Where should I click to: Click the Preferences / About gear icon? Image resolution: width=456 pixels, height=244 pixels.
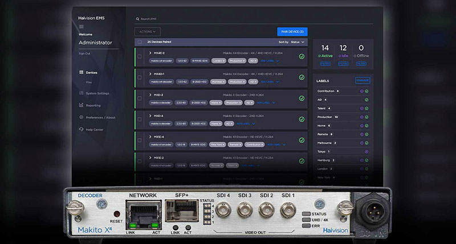(81, 117)
